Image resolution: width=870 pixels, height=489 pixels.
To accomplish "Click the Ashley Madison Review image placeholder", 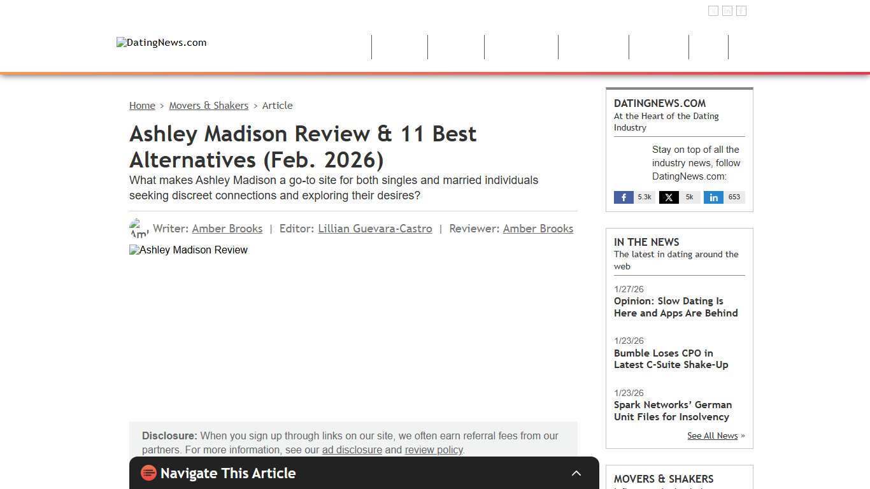I will pyautogui.click(x=188, y=250).
